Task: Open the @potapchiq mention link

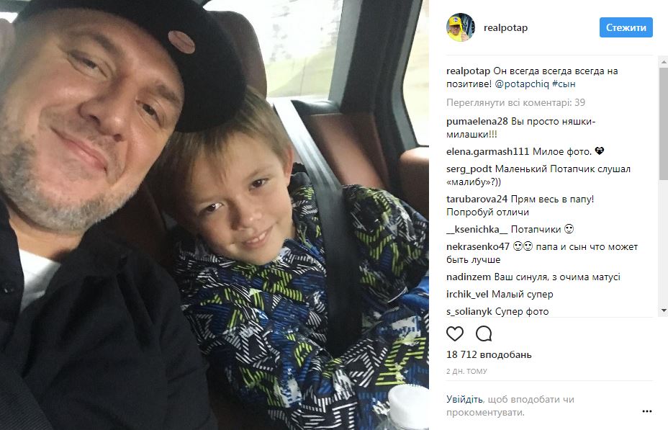Action: (522, 84)
